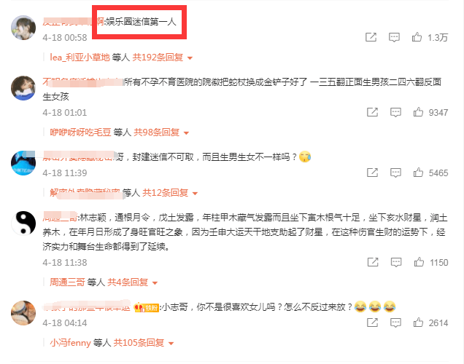Open the yin-yang avatar commenter's profile

click(23, 223)
